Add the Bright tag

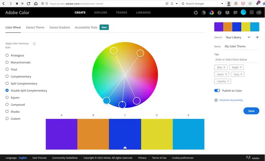(236, 67)
